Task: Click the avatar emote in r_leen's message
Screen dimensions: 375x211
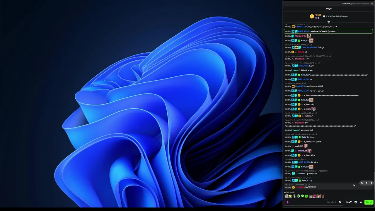Action: point(313,109)
